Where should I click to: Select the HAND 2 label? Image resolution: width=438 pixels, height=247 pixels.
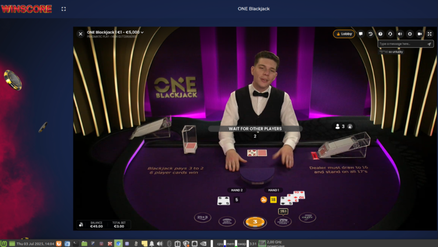click(237, 190)
